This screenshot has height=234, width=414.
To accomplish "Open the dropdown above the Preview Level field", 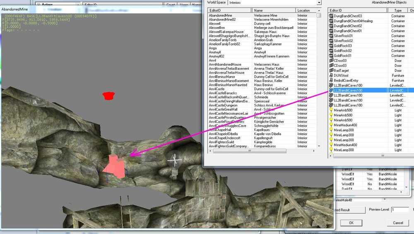I will tap(385, 200).
